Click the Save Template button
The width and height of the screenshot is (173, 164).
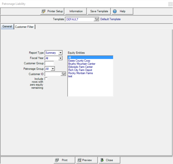[x=99, y=11]
